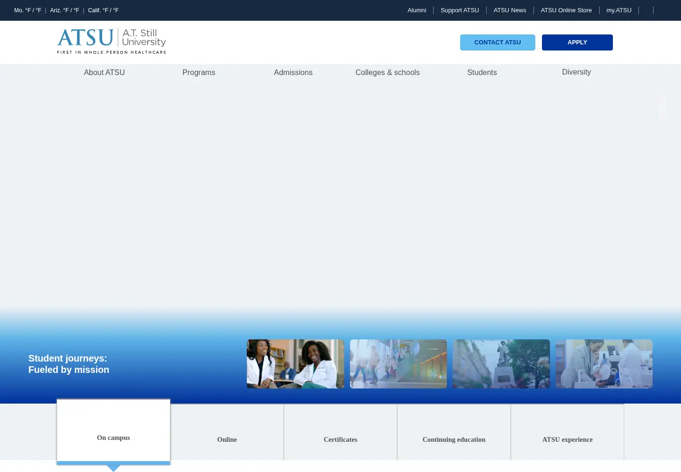681x472 pixels.
Task: Open the Diversity menu
Action: click(x=576, y=72)
